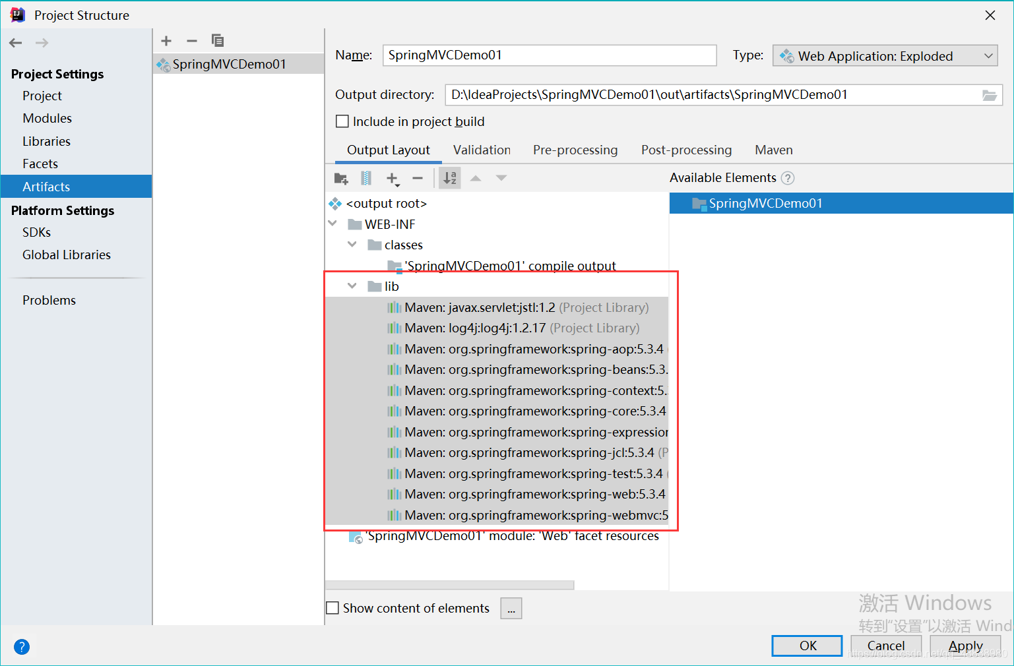
Task: Switch to the Output Layout tab
Action: 389,150
